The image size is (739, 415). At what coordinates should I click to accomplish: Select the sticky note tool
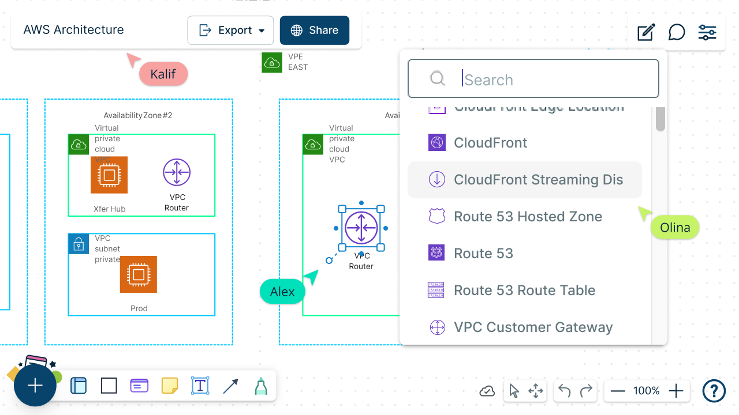170,386
